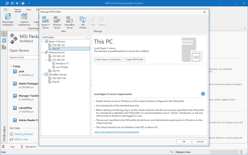Click the chat icon in status bar
Viewport: 248px width, 155px height.
pyautogui.click(x=171, y=152)
